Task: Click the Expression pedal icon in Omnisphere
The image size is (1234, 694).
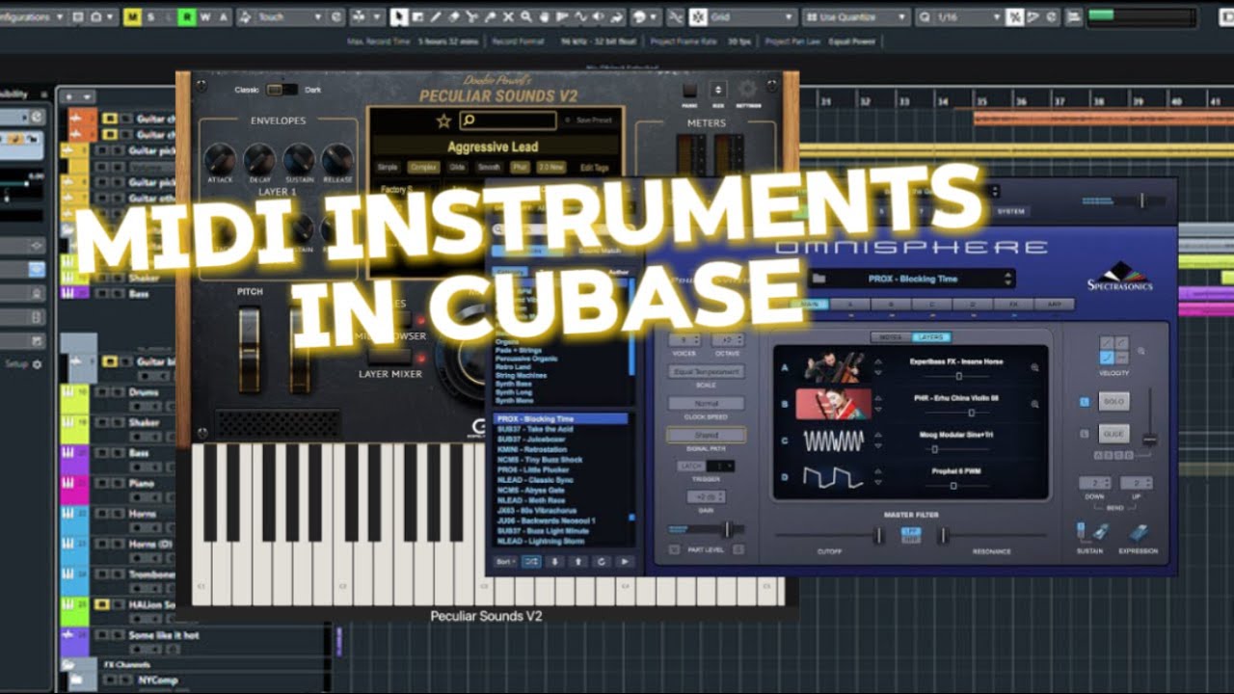Action: coord(1138,533)
